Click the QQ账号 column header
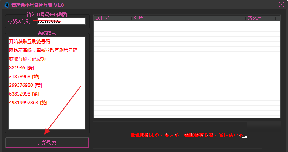288x152 pixels. (113, 18)
